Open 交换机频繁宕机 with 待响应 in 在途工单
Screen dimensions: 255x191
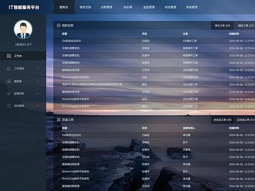[71, 143]
